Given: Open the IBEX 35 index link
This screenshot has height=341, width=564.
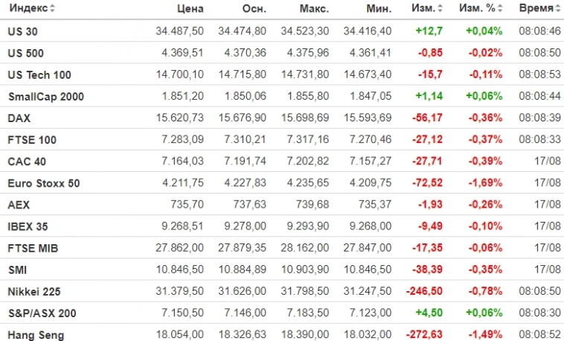Looking at the screenshot, I should tap(30, 227).
